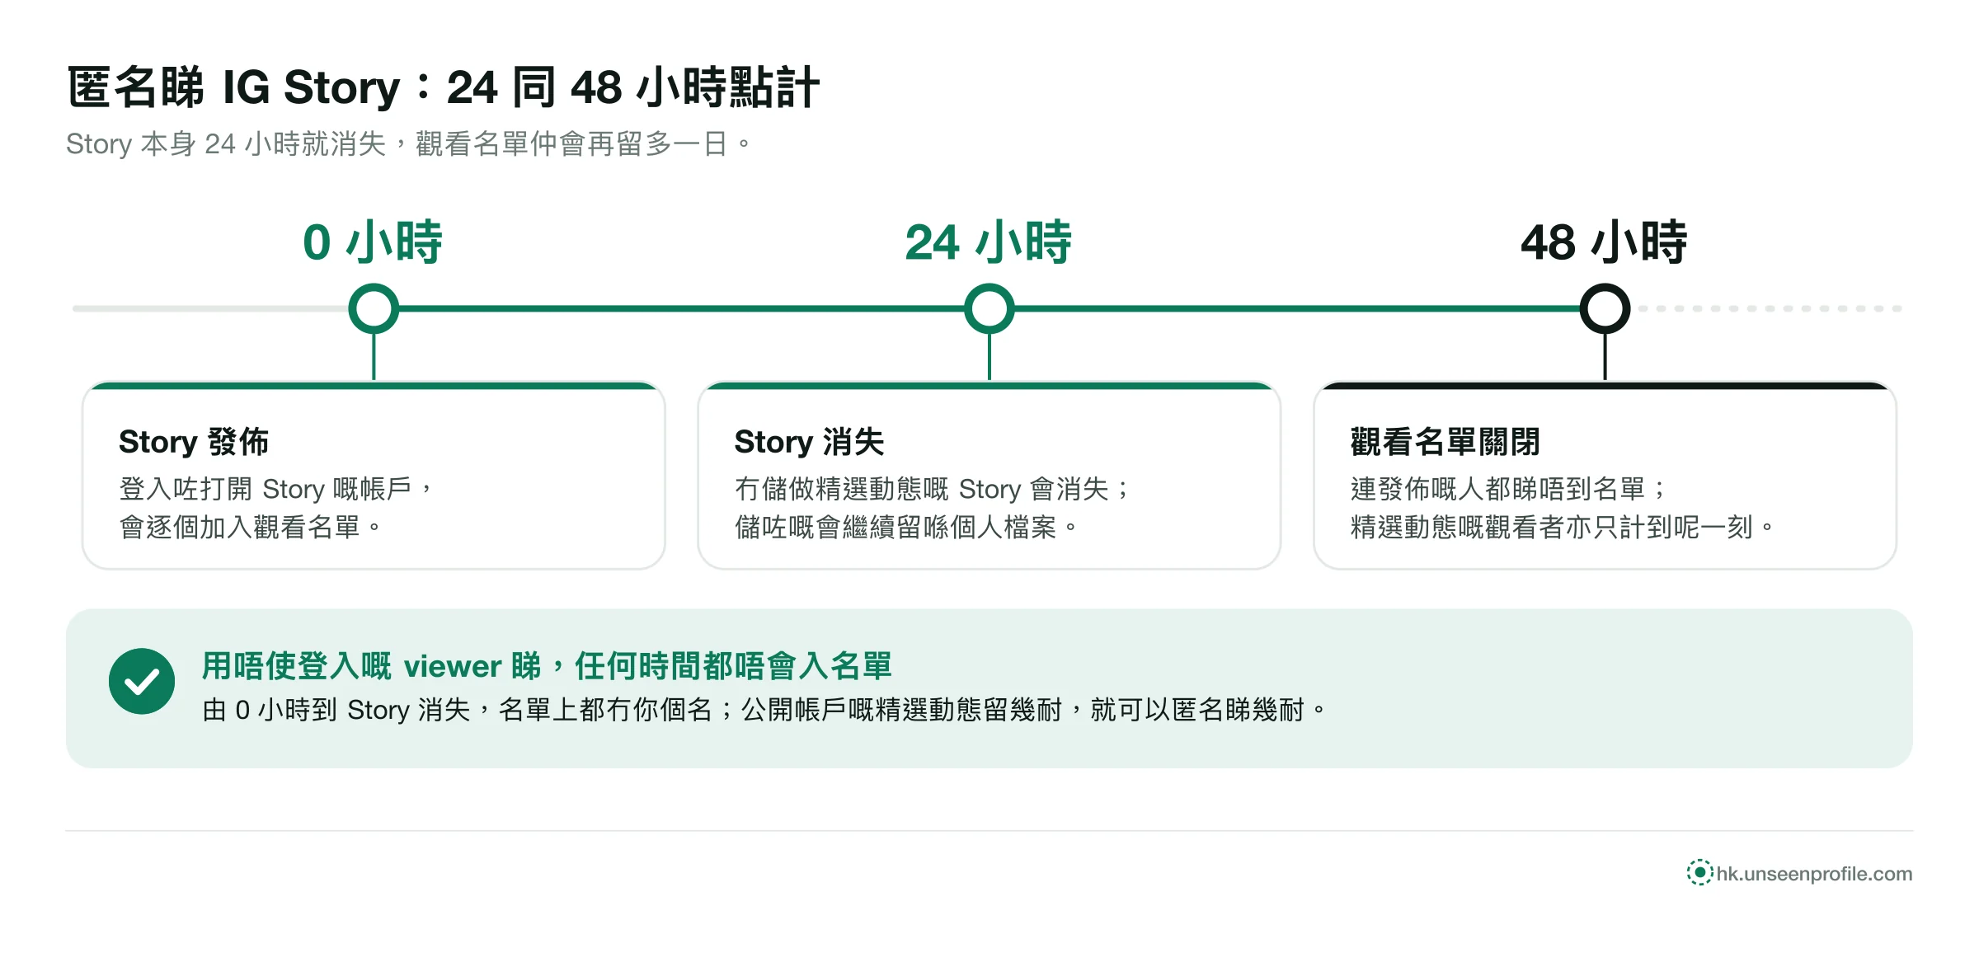
Task: Click text 冇儲做精選動態嘅 Story 會消失；
Action: pos(933,489)
